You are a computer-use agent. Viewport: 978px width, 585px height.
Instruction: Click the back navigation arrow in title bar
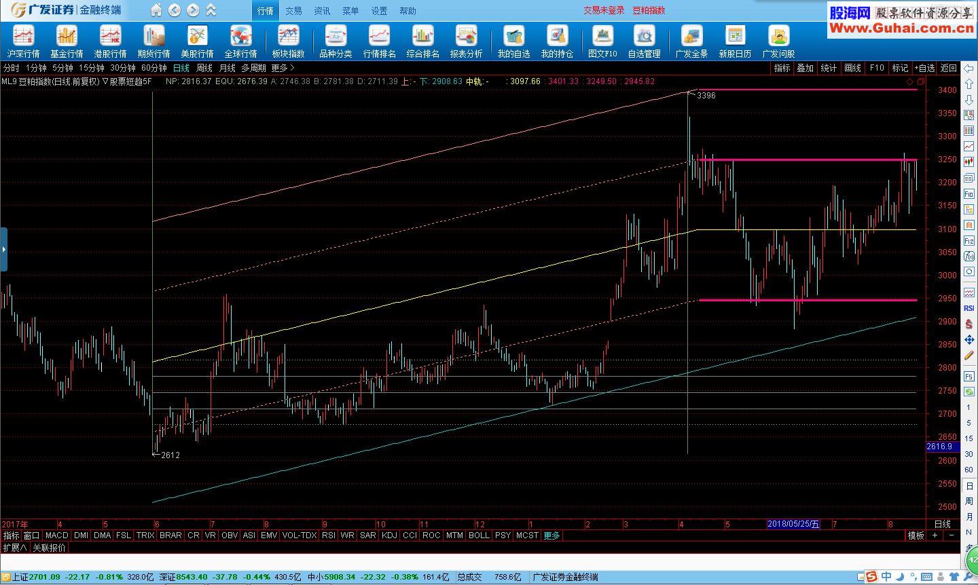[175, 10]
